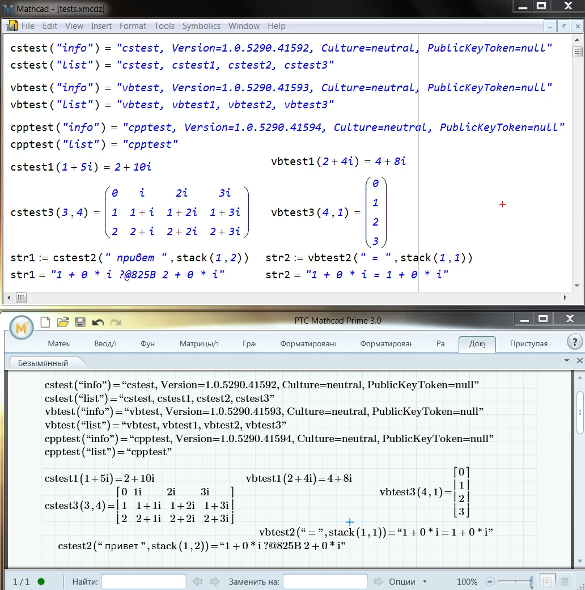
Task: Close inner tests.xmcdz document with X
Action: point(578,26)
